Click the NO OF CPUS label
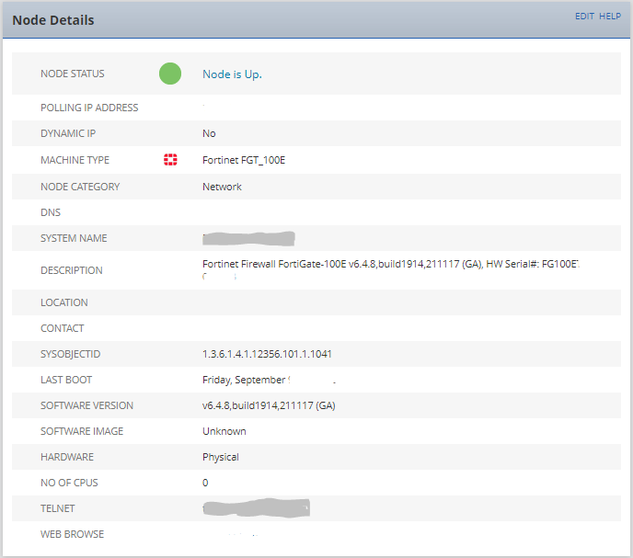Screen dimensions: 633x558 [x=69, y=483]
